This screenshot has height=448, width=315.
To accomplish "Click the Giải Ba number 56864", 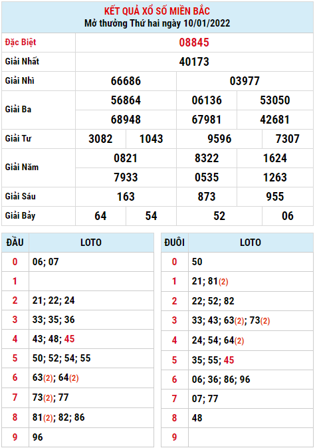I will click(x=126, y=100).
